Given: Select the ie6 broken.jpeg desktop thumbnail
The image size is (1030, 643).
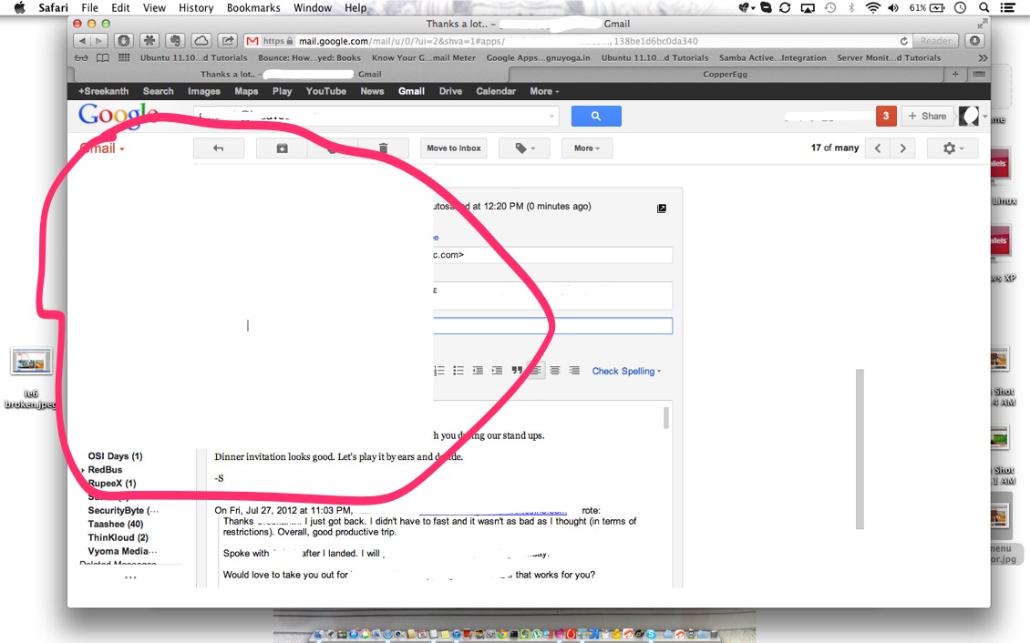Looking at the screenshot, I should coord(31,361).
